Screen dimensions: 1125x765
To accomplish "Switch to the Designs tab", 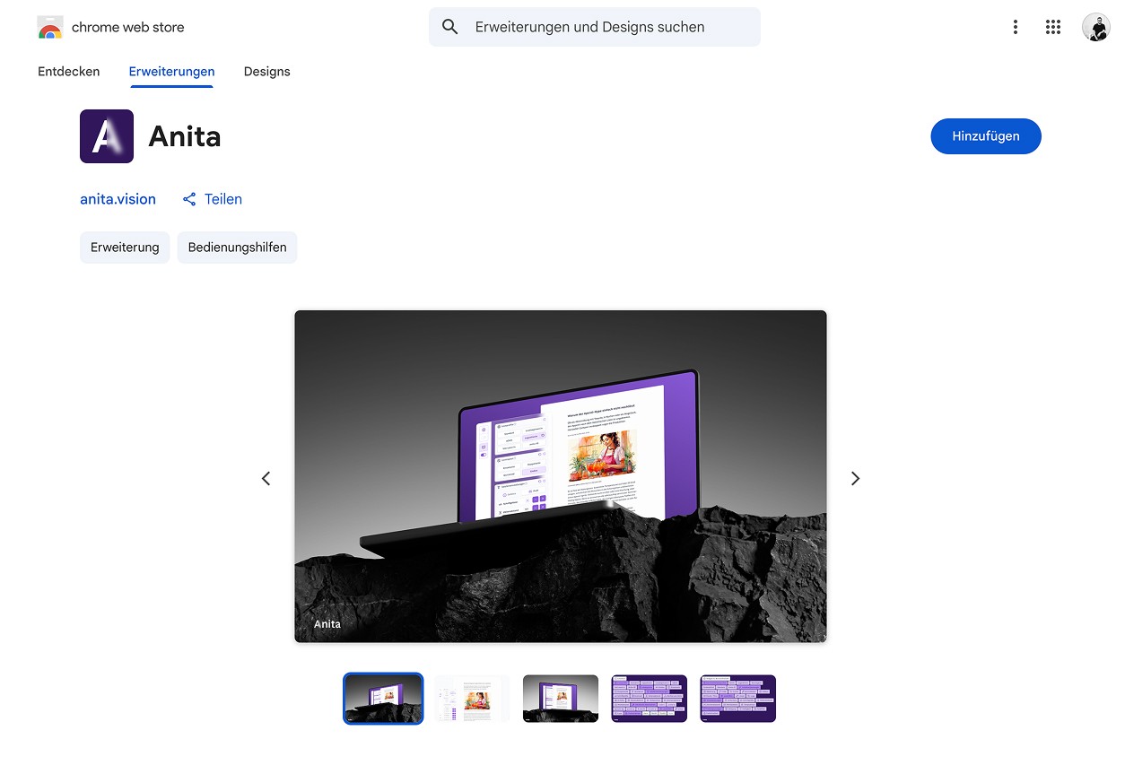I will coord(267,72).
